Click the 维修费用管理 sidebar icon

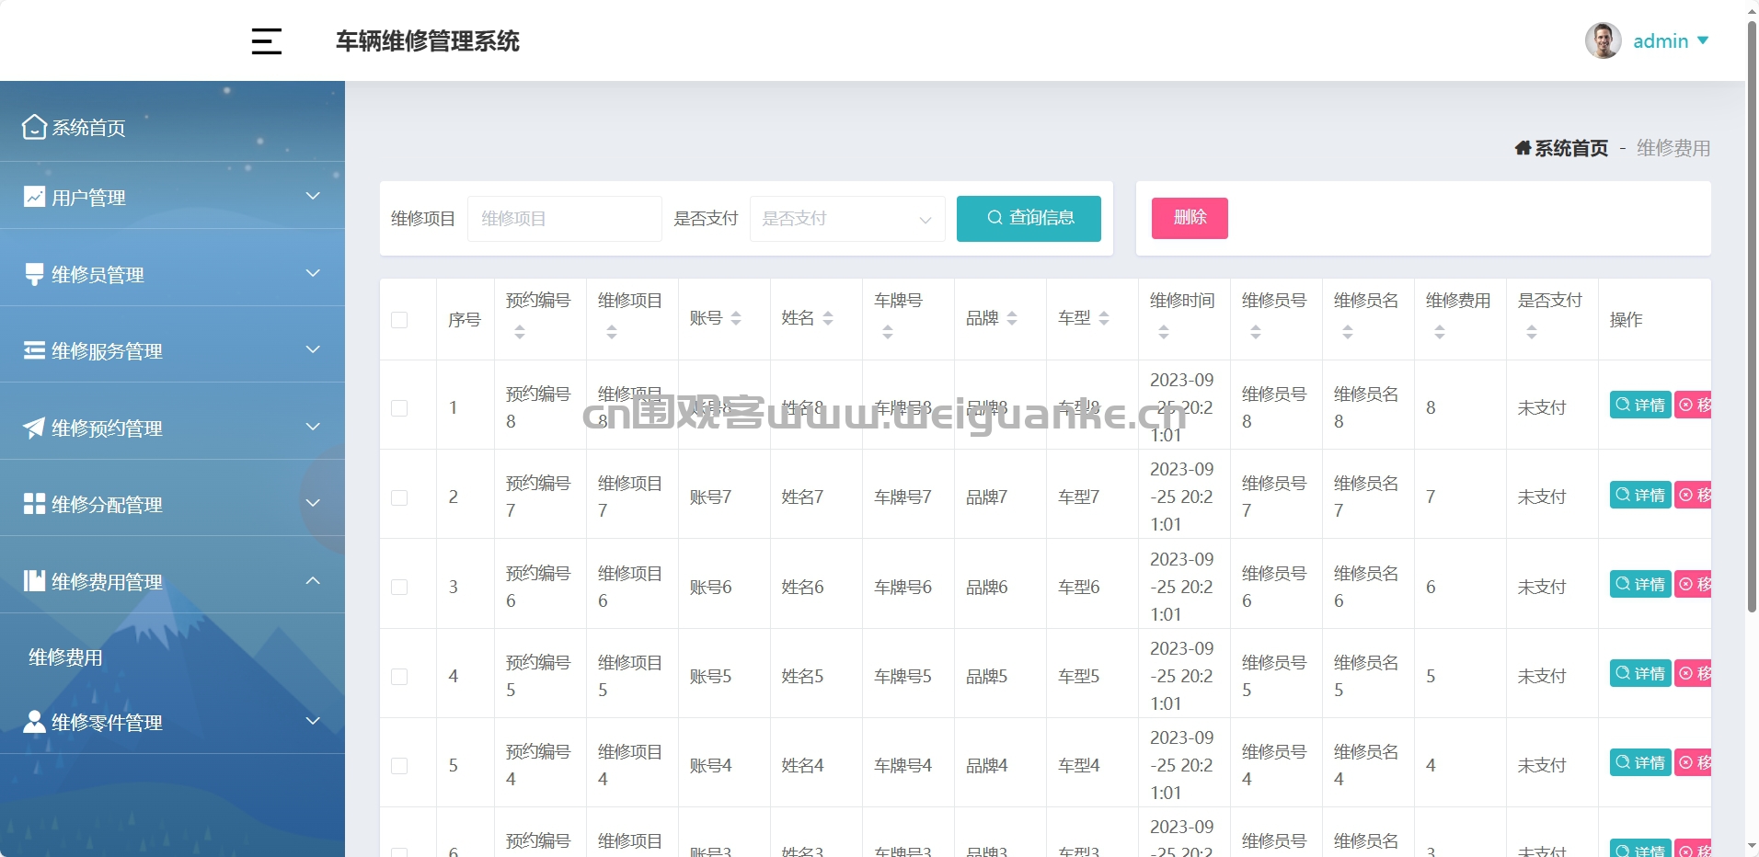34,581
